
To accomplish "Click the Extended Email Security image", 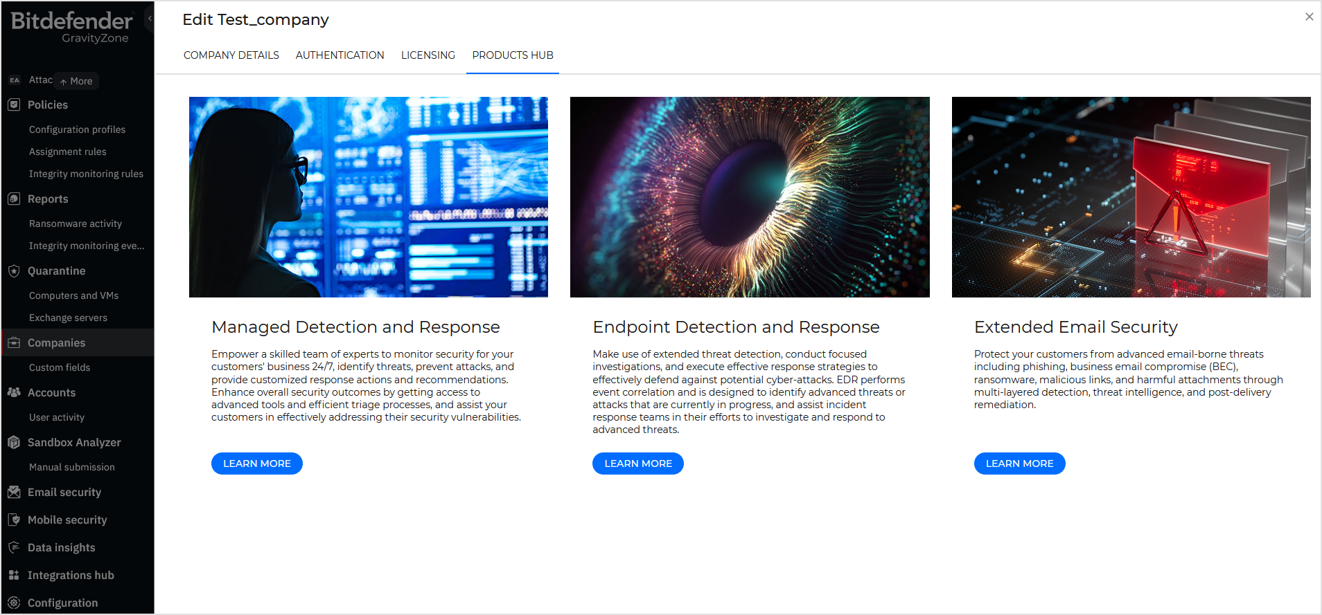I will [x=1131, y=197].
